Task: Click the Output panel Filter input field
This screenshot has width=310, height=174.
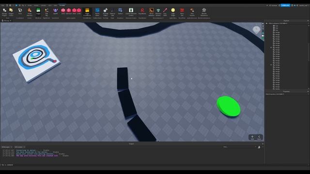Action: (239, 147)
